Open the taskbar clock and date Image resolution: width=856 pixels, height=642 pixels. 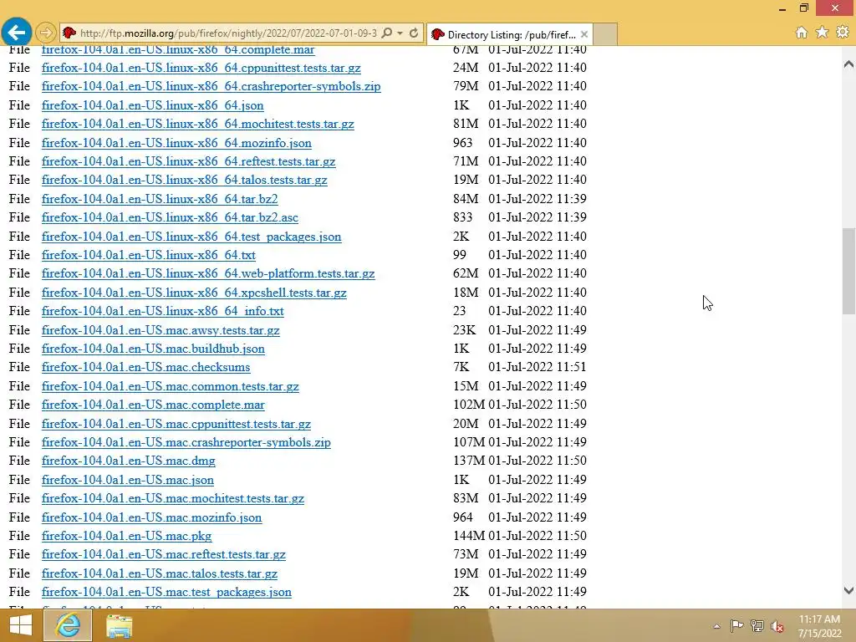click(819, 626)
